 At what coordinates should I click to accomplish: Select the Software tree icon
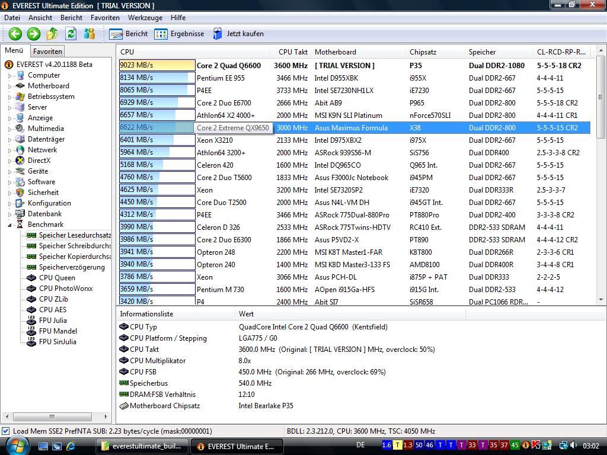(x=20, y=182)
